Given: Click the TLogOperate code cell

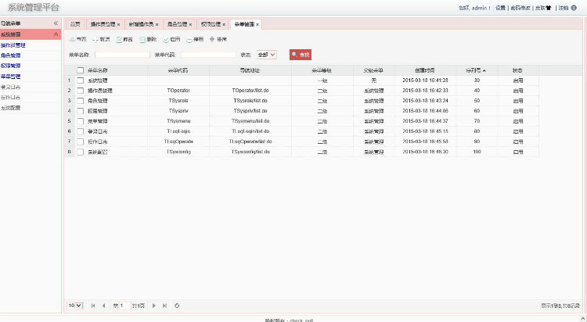Looking at the screenshot, I should click(178, 141).
